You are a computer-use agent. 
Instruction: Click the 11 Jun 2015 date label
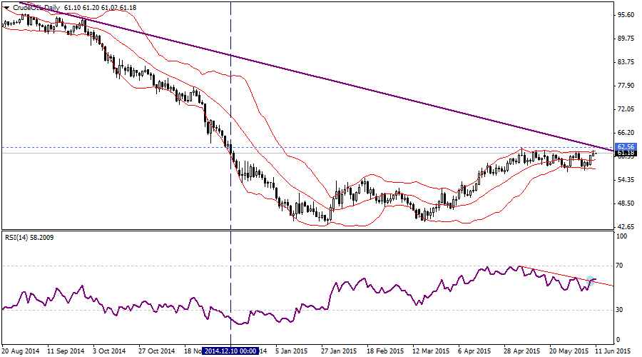[612, 351]
